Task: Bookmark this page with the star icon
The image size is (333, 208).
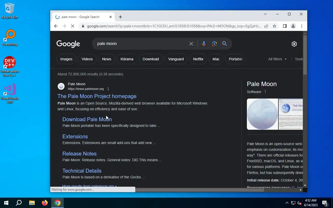Action: pos(274,26)
